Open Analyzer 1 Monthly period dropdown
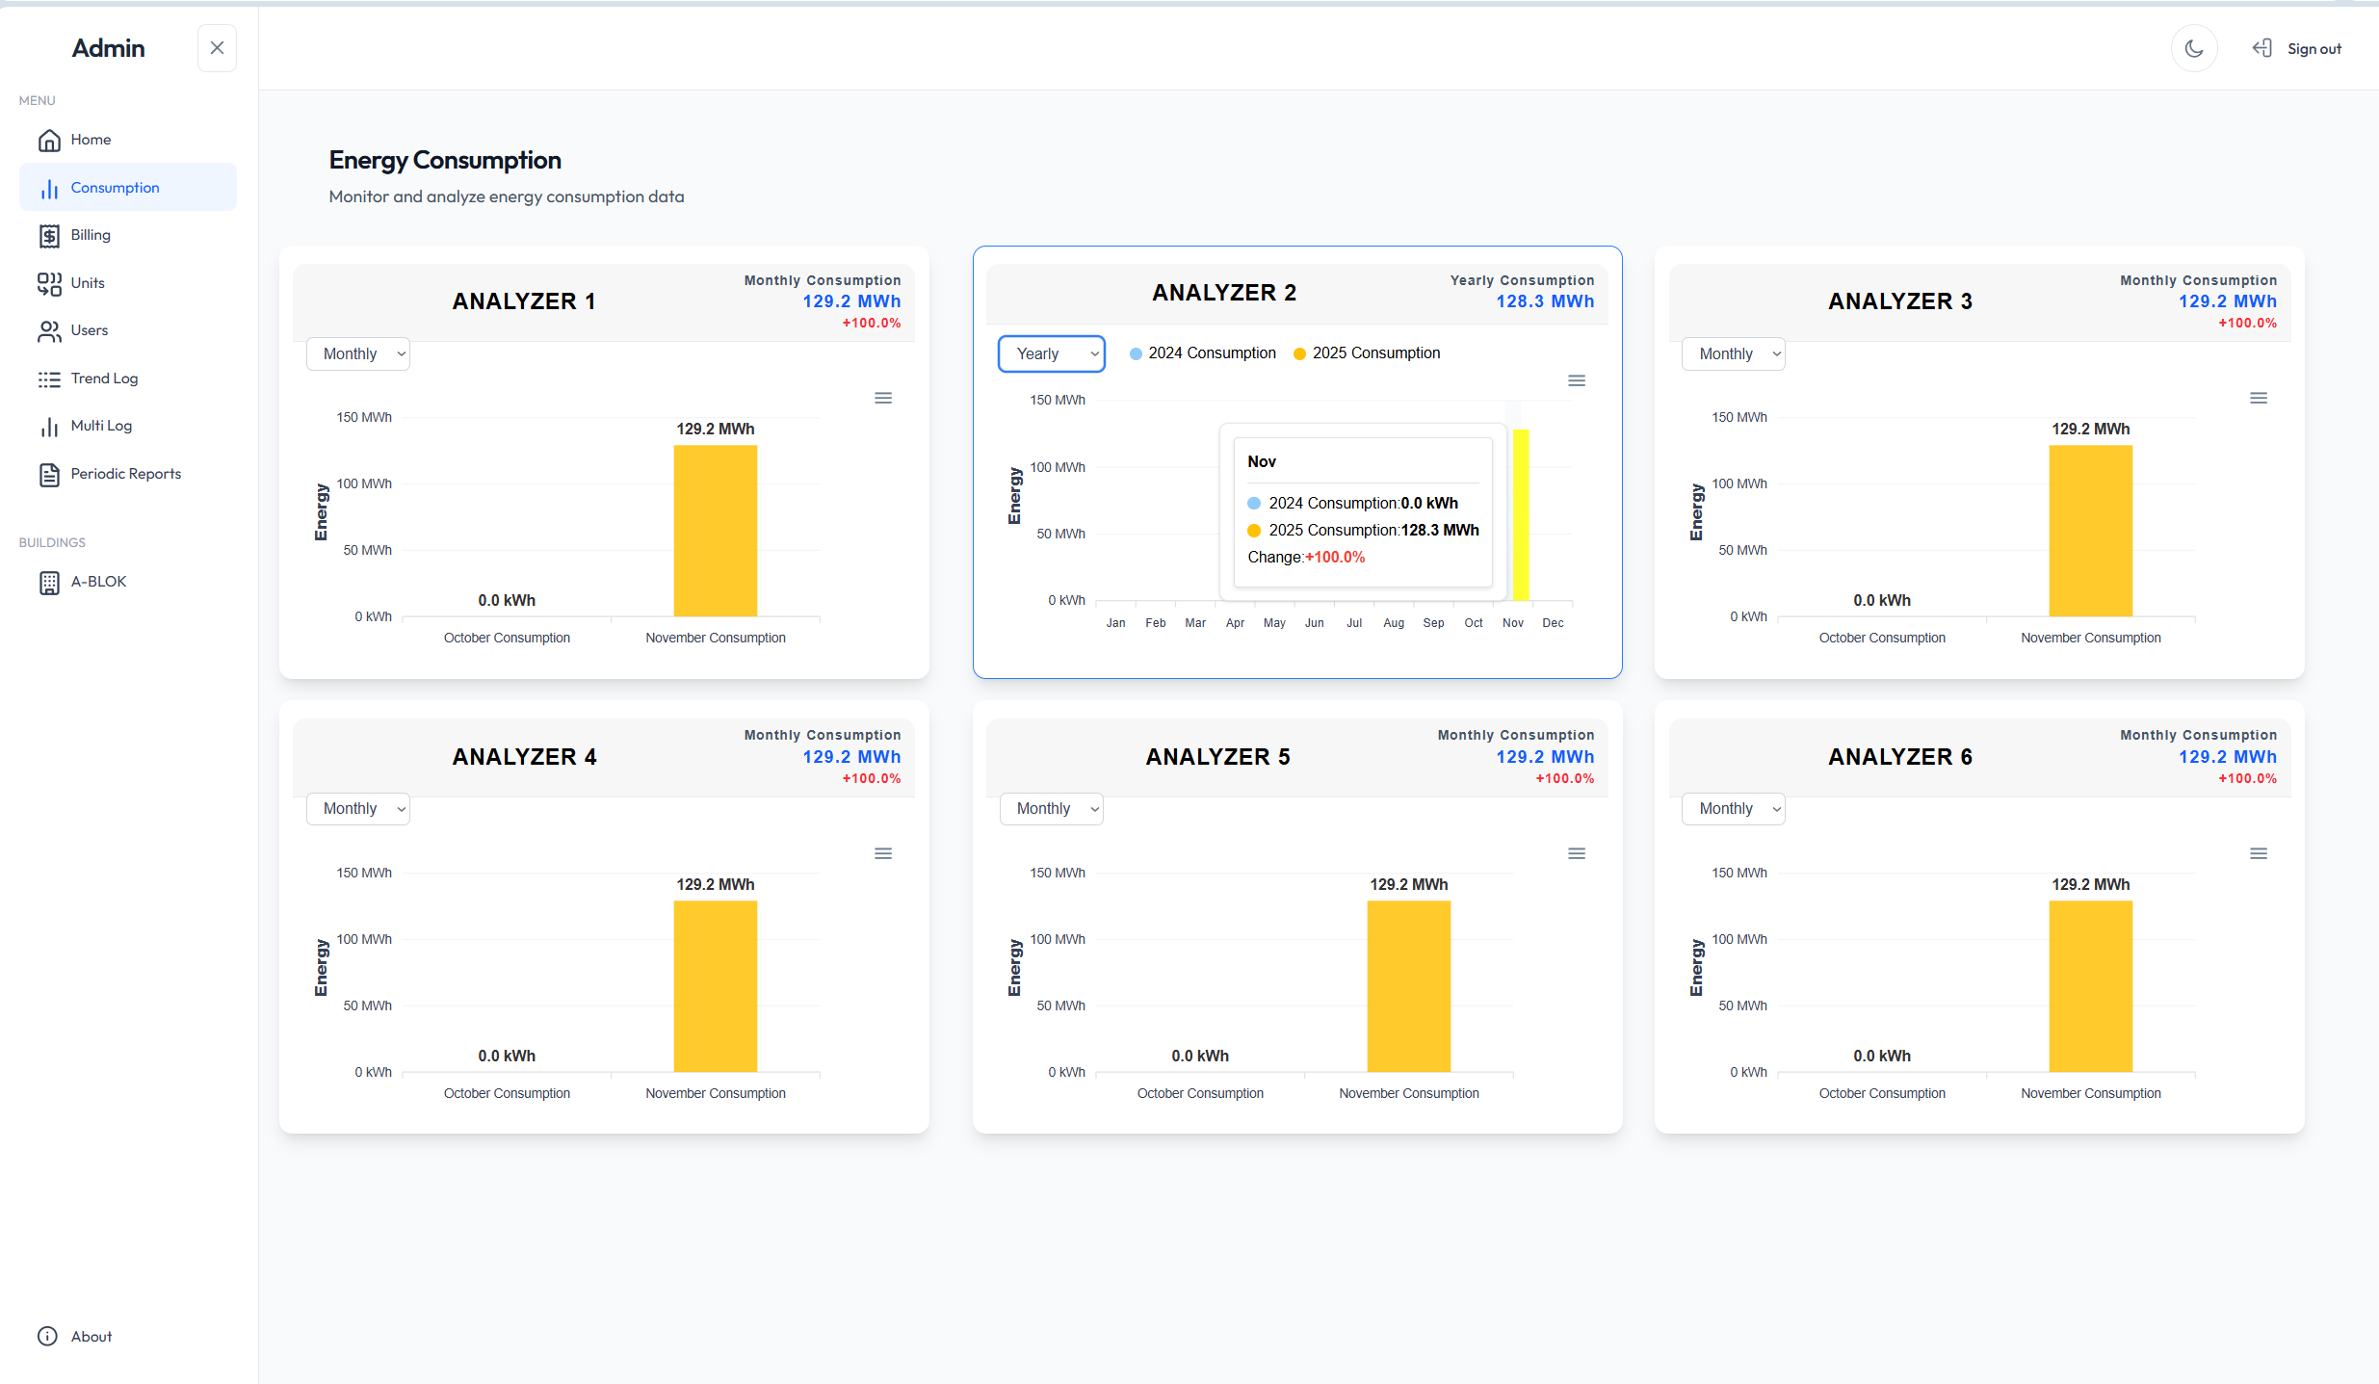The height and width of the screenshot is (1384, 2379). coord(357,353)
